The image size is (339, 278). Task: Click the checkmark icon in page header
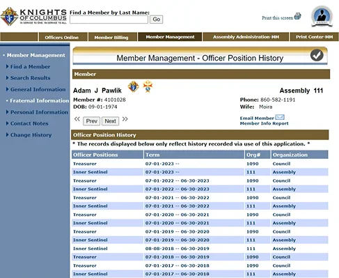click(317, 55)
